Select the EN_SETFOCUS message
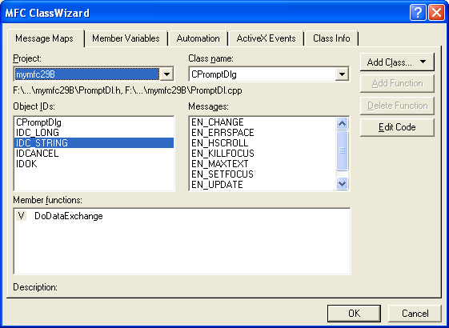This screenshot has height=328, width=449. [263, 174]
